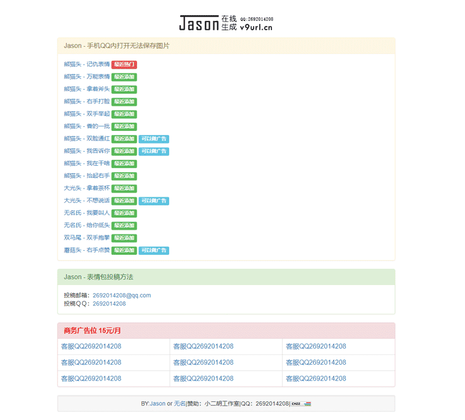Click the green 最近添加 badge beside 万能表情
This screenshot has height=420, width=465.
point(124,77)
